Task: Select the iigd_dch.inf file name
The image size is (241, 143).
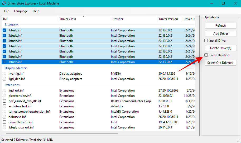Action: click(17, 79)
